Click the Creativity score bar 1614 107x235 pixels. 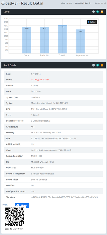coord(63,39)
